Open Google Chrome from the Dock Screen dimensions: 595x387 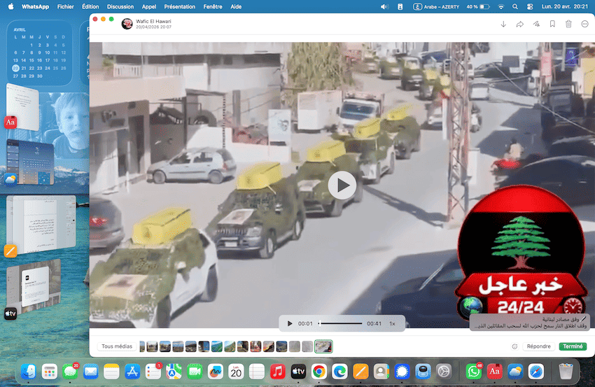click(x=318, y=371)
